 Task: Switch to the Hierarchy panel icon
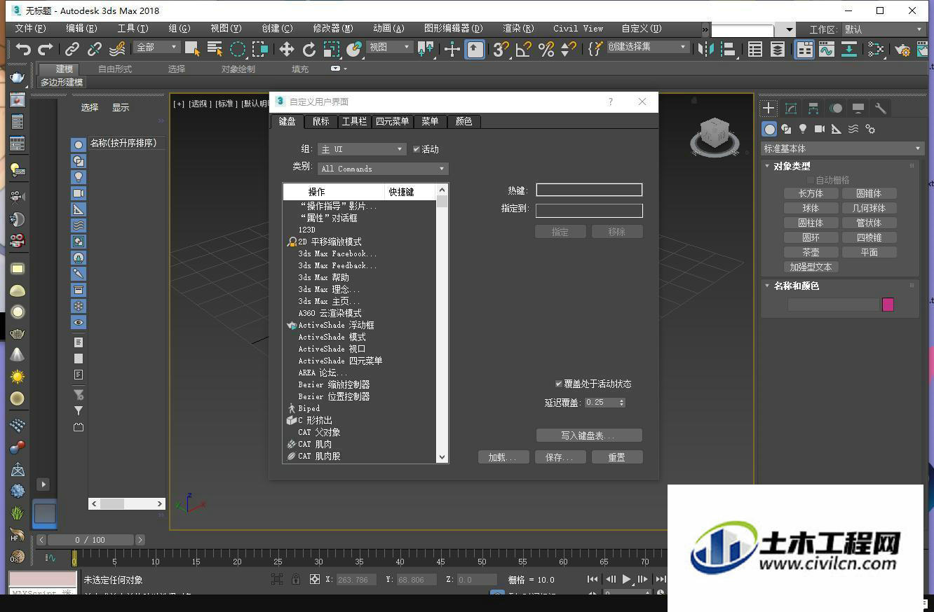pos(813,108)
